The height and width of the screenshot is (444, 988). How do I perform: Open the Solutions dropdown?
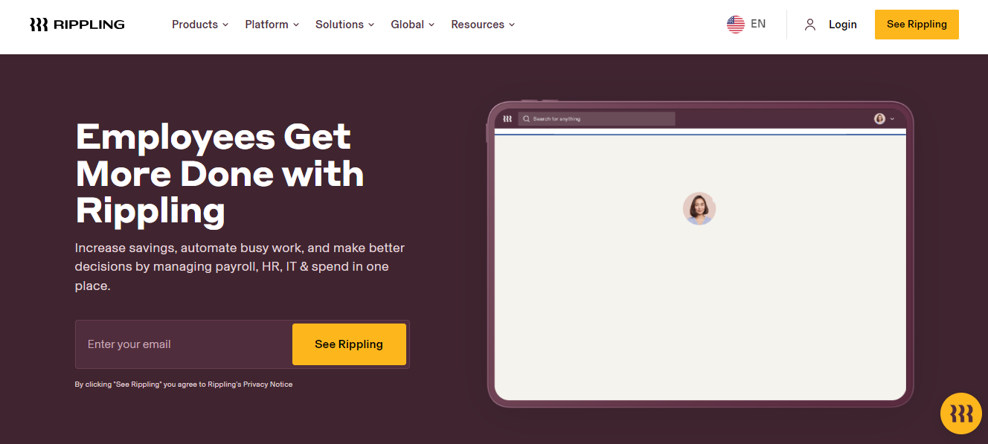coord(345,25)
